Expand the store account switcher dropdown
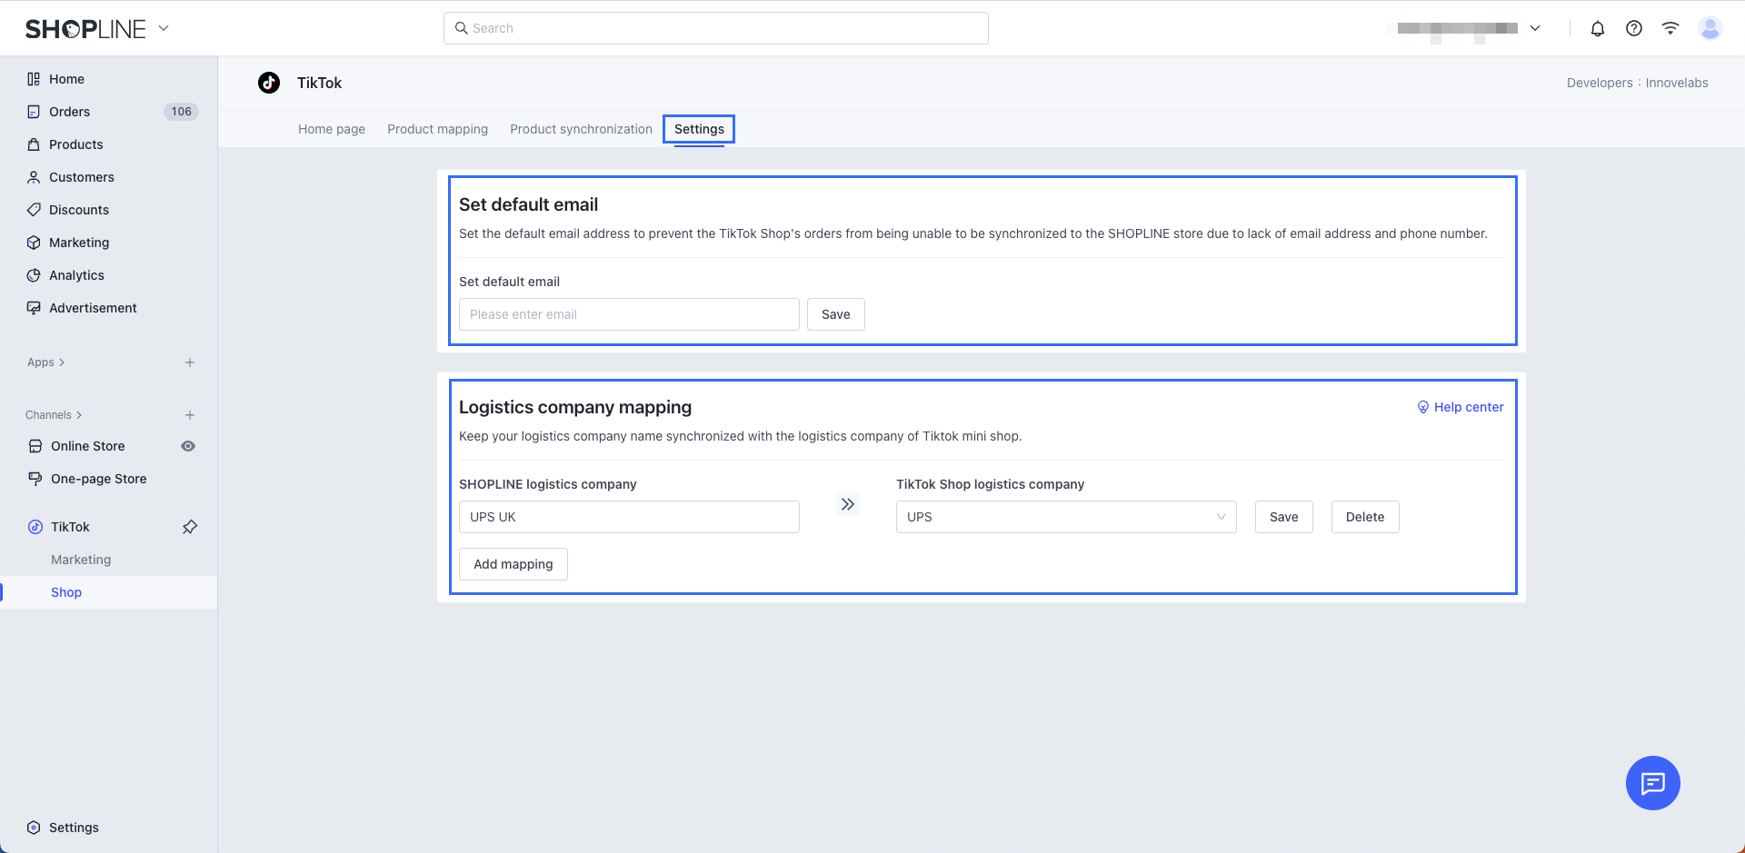 tap(1535, 28)
